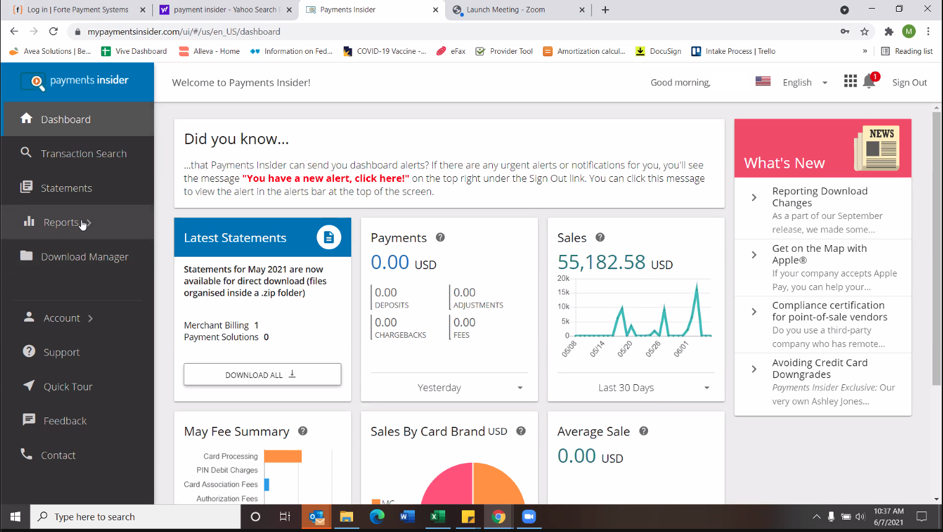The height and width of the screenshot is (532, 943).
Task: Open the notification bell with red badge
Action: coord(869,81)
